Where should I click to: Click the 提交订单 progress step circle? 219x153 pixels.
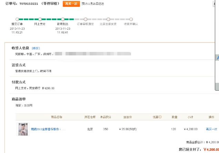tap(17, 19)
